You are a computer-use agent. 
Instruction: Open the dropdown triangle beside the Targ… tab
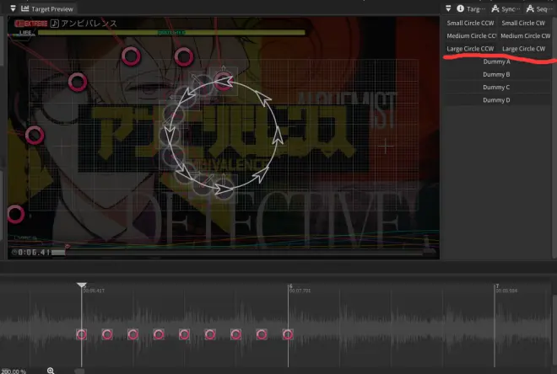(x=448, y=8)
